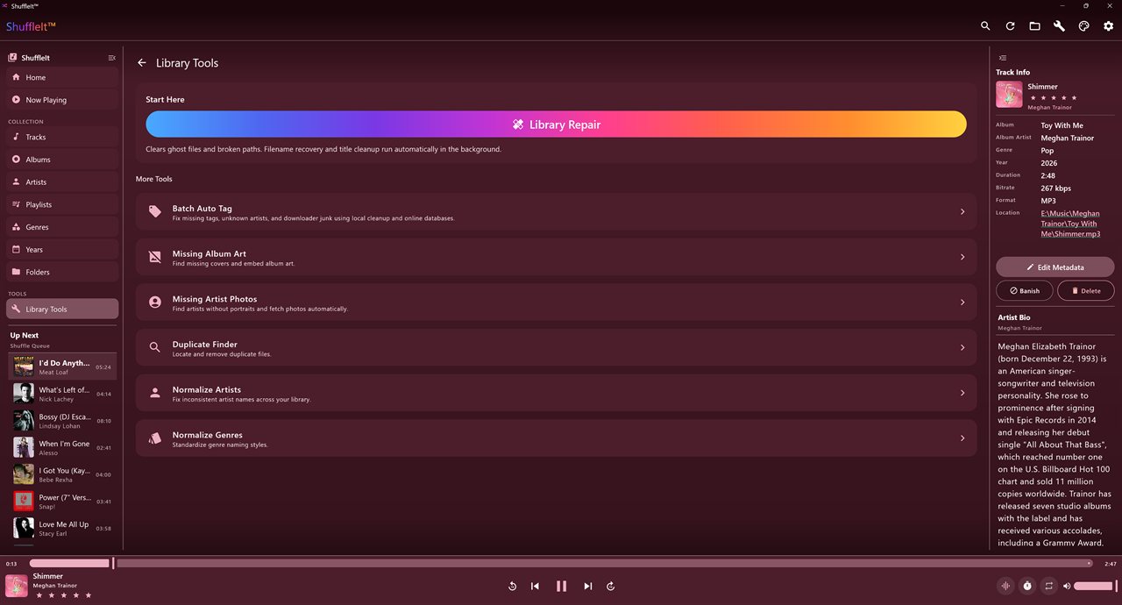
Task: Click the Edit Metadata button
Action: [1055, 267]
